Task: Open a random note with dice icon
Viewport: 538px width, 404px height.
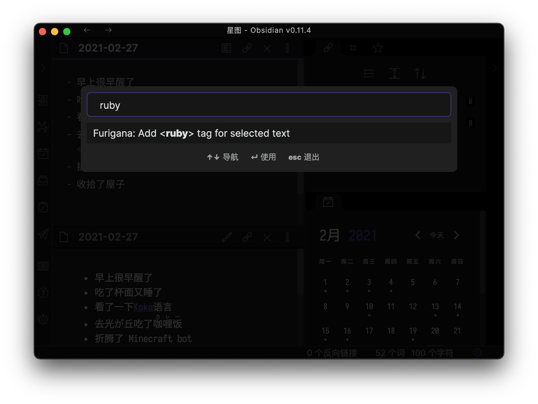Action: point(43,207)
